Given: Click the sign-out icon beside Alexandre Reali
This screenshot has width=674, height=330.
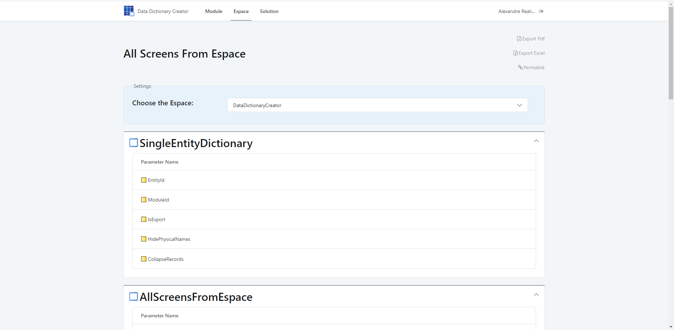Looking at the screenshot, I should point(541,11).
